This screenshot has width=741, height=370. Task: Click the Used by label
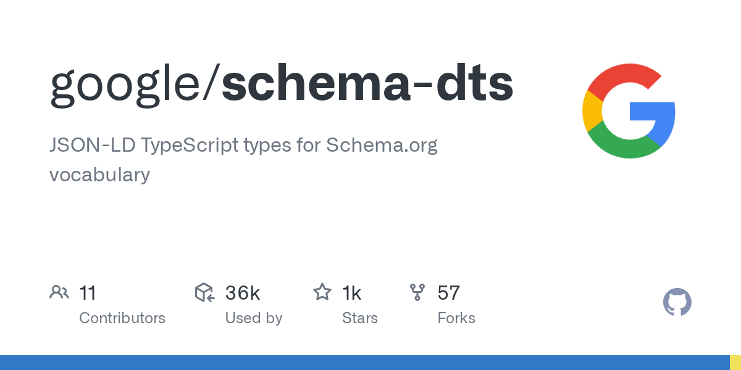[x=254, y=318]
